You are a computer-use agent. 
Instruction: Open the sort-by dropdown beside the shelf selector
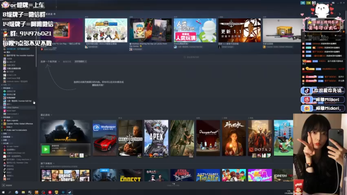tap(81, 62)
